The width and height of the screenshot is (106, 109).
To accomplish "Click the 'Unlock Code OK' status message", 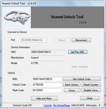I will tap(22, 105).
